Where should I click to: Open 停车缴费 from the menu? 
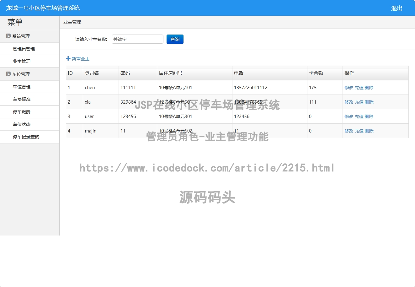tap(22, 112)
